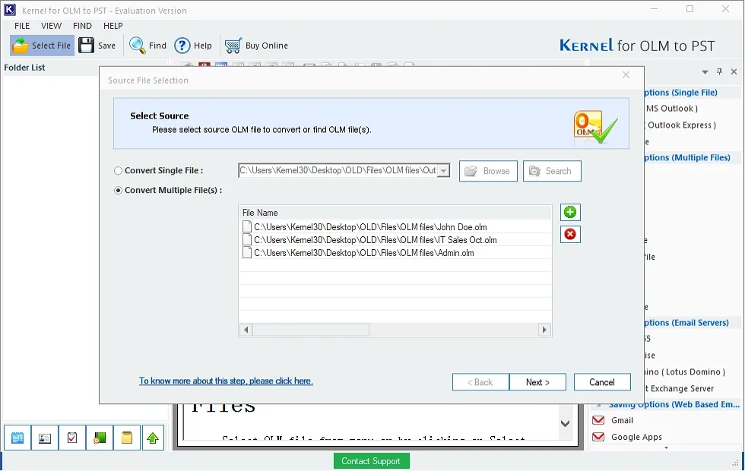Open the right panel options dropdown arrow

705,72
